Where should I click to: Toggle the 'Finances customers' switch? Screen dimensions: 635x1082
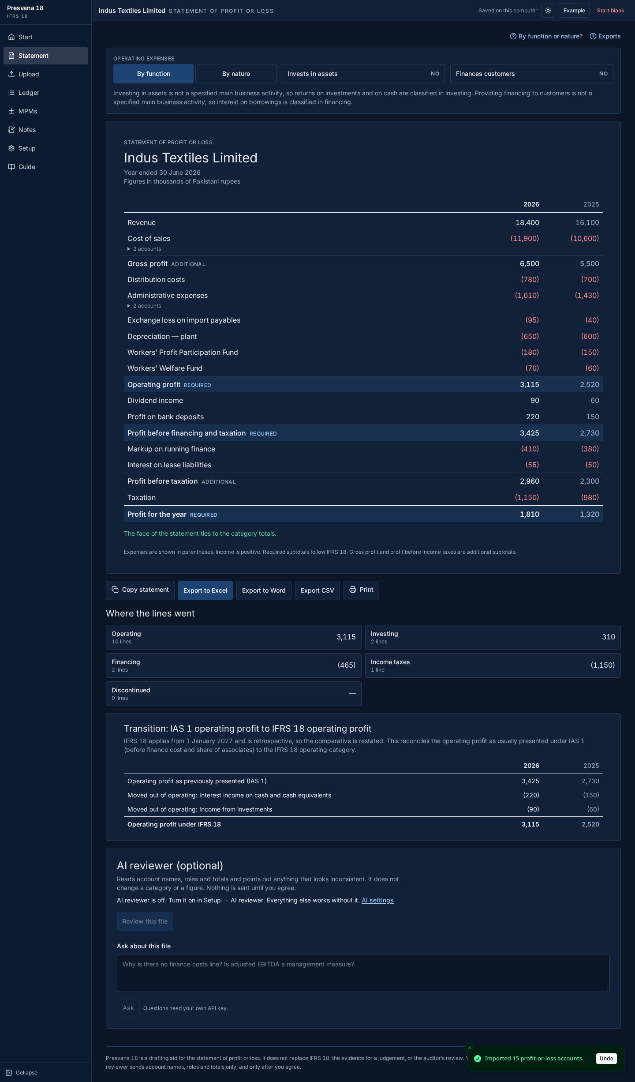point(532,74)
